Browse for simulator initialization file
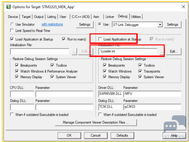Screen dimensions: 189x142 coord(74,52)
